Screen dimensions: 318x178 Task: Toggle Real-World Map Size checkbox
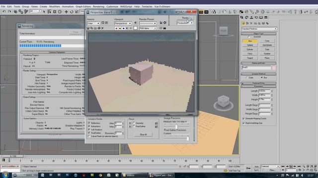click(x=243, y=123)
